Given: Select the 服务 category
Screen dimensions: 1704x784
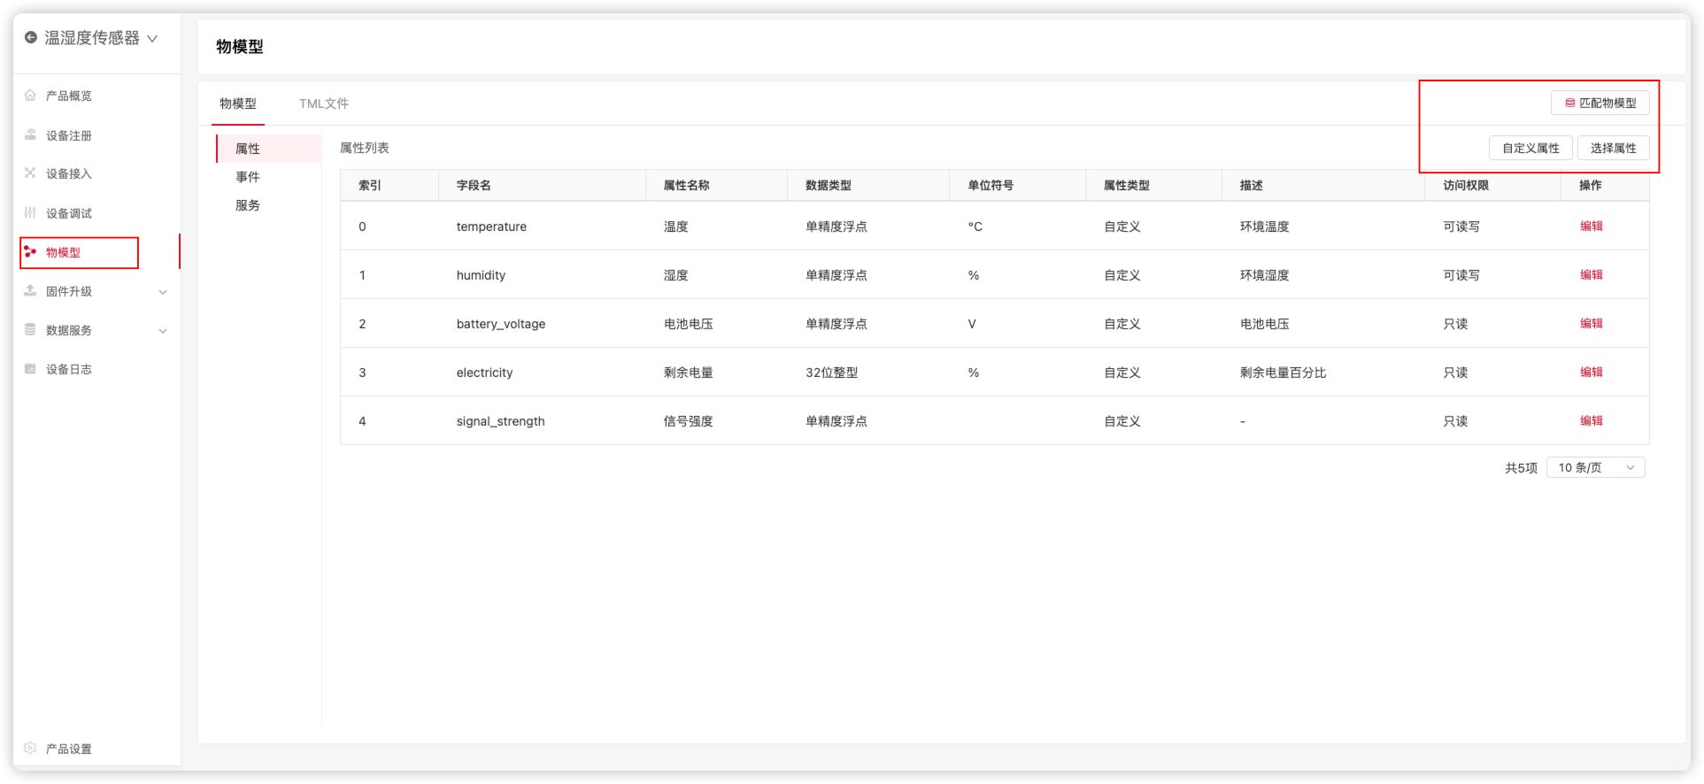Looking at the screenshot, I should pos(248,205).
